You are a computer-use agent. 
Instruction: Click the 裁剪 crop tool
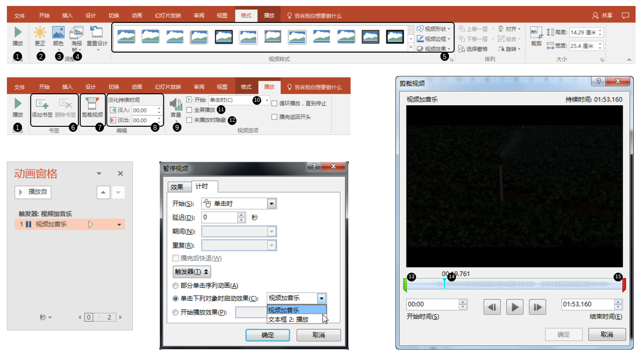coord(536,37)
